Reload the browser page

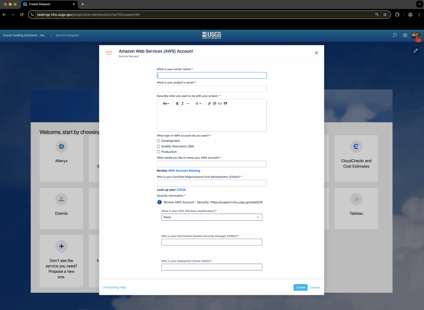(x=22, y=14)
